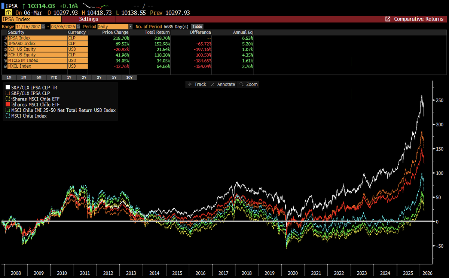The width and height of the screenshot is (449, 278).
Task: Toggle the MSCI Chile IMI 25-50 Net Total Return legend entry
Action: pyautogui.click(x=61, y=110)
